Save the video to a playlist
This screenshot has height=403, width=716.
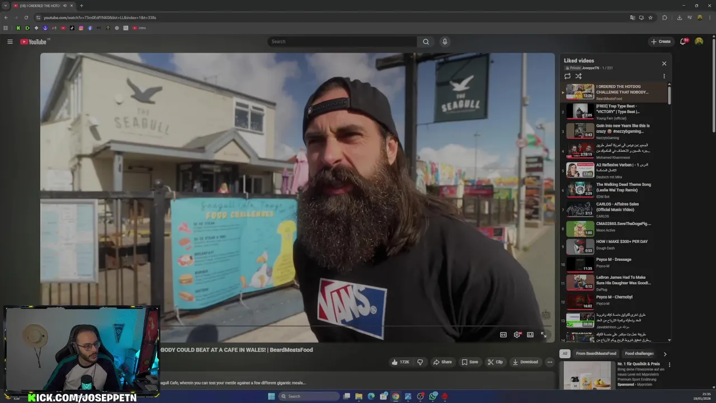(x=470, y=362)
